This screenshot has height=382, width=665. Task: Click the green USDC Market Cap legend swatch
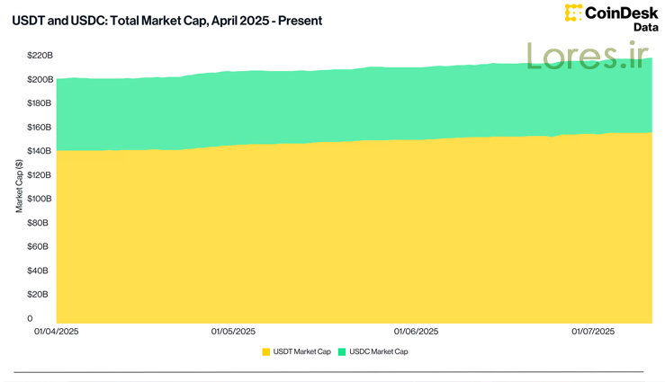[342, 351]
